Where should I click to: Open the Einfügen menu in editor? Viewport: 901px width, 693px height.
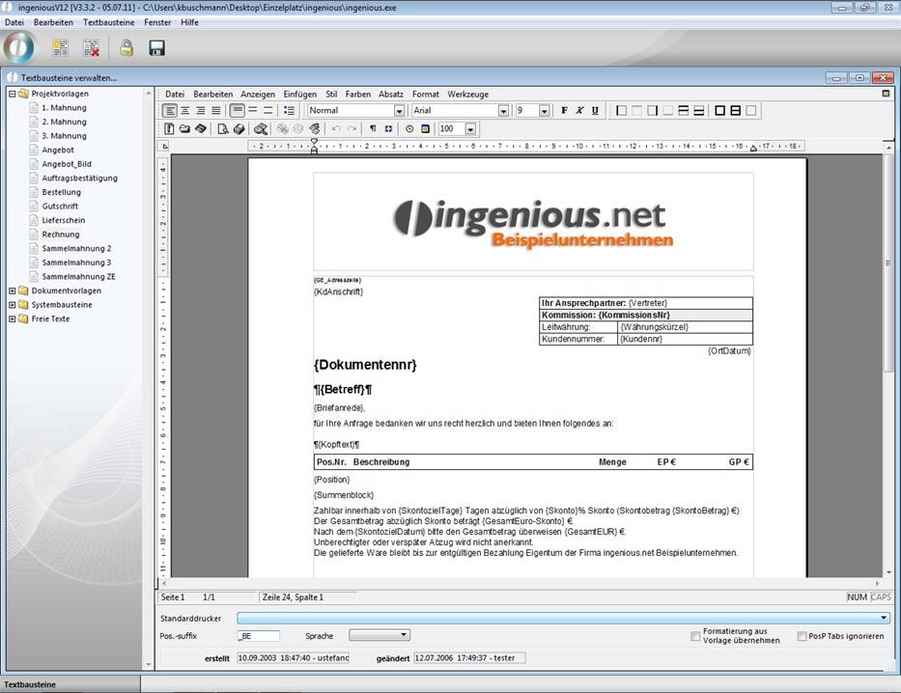(x=299, y=95)
